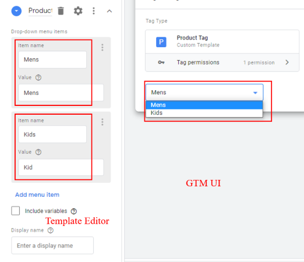Screen dimensions: 304x262
Task: Click the Kids item name field
Action: coord(52,134)
